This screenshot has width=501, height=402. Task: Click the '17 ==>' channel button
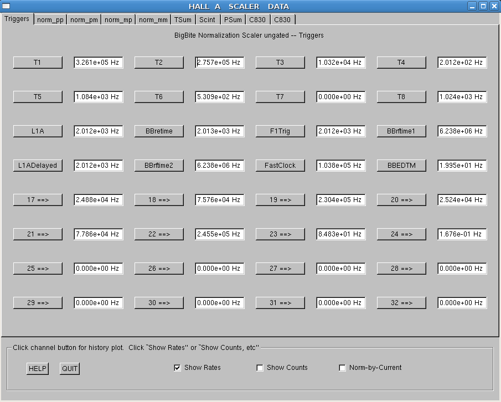coord(38,200)
